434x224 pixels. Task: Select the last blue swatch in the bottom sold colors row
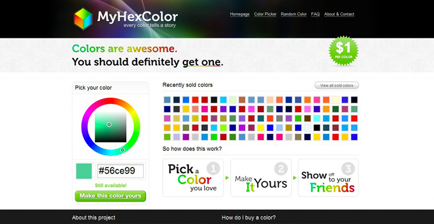pos(354,137)
